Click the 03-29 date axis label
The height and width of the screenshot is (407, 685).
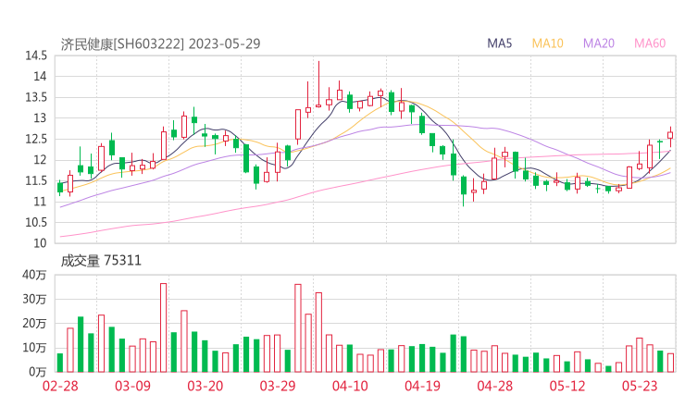point(278,386)
